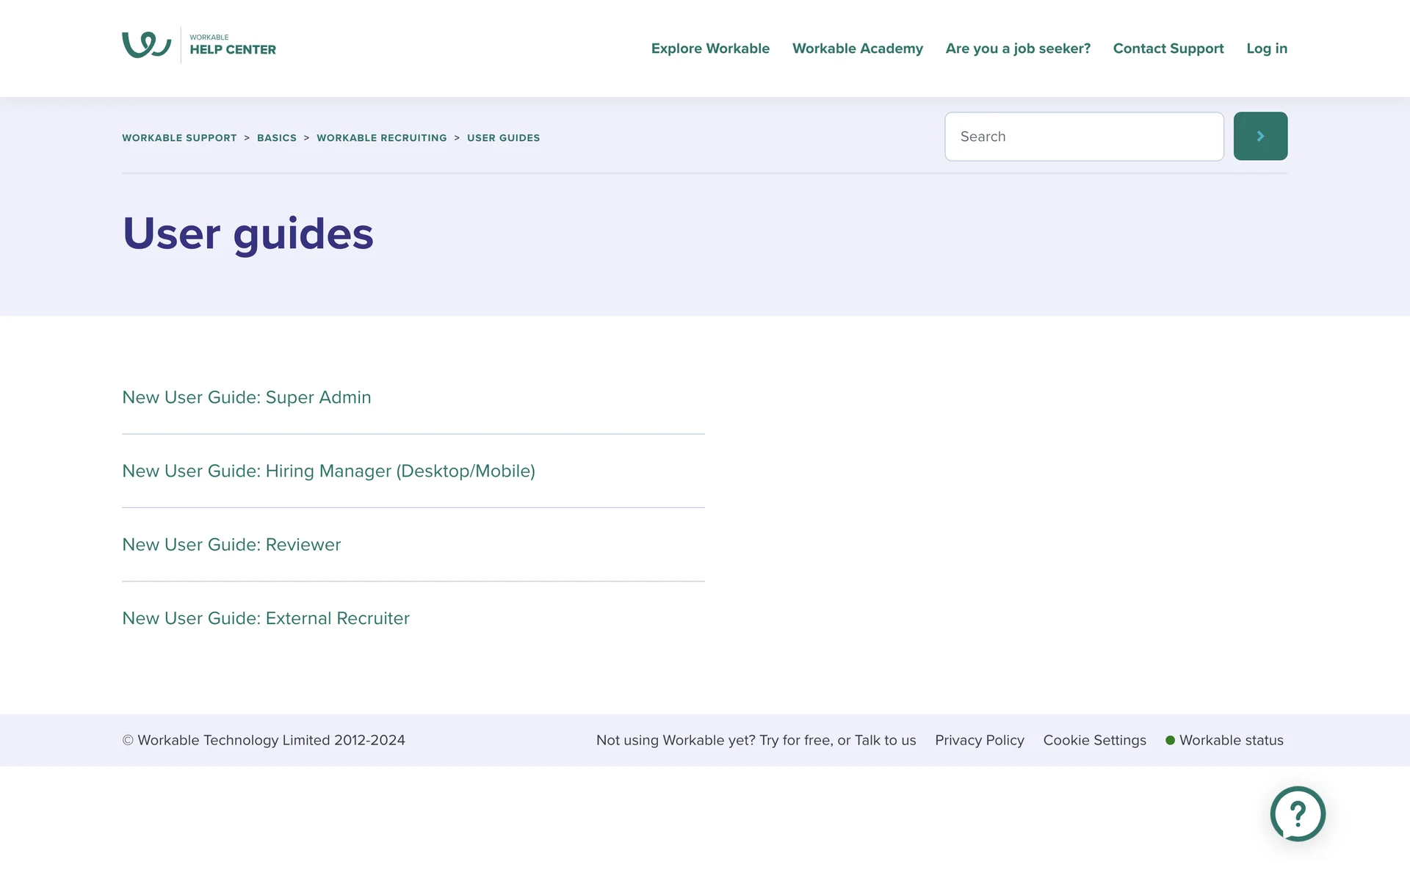Open the help question mark chat widget
This screenshot has width=1410, height=881.
(x=1297, y=813)
